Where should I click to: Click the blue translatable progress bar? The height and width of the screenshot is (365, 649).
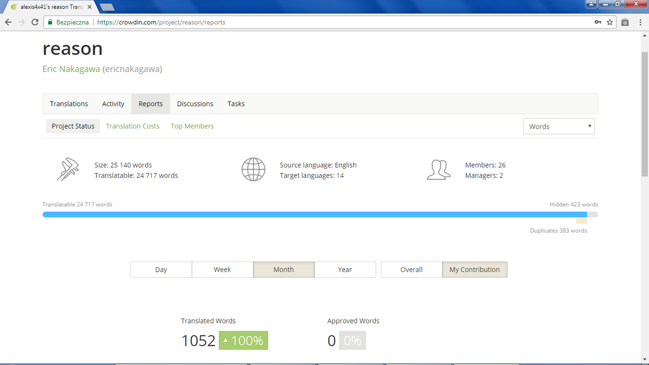tap(314, 214)
